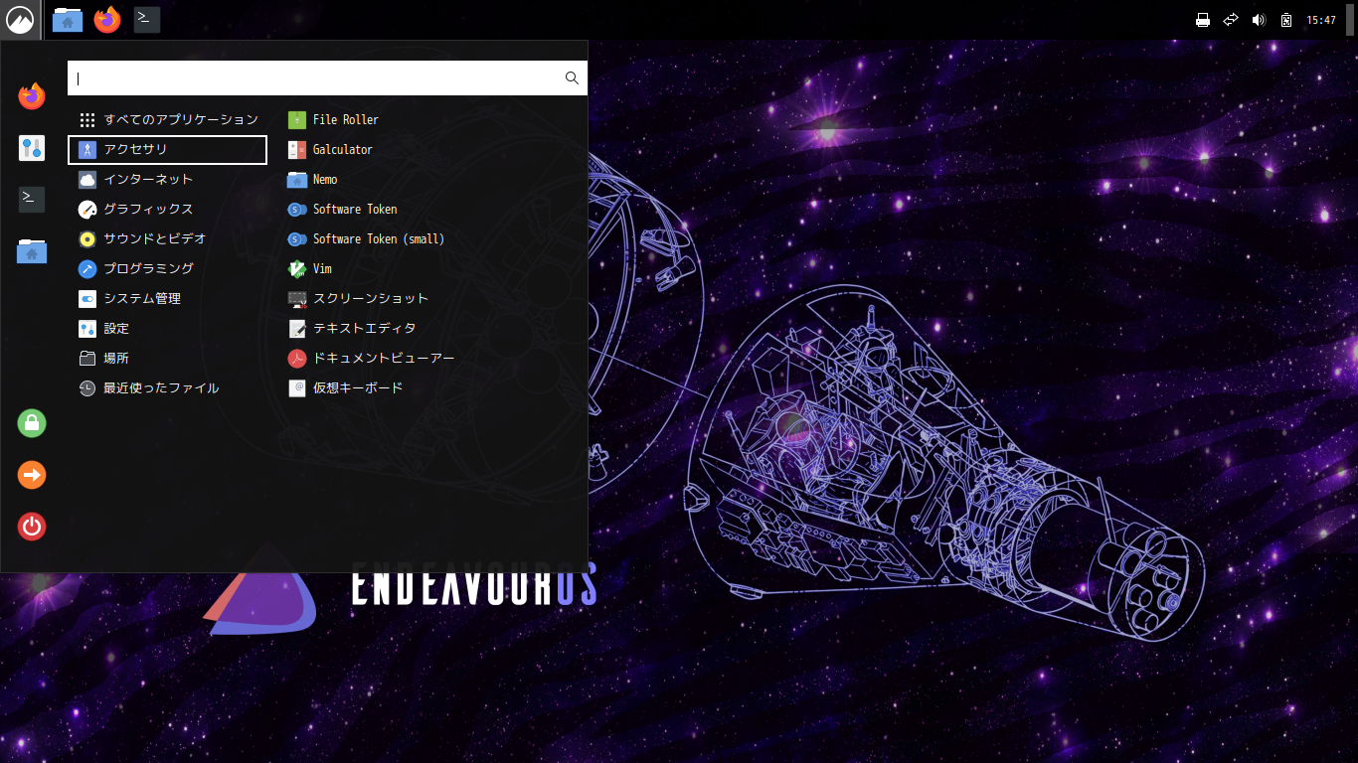Viewport: 1358px width, 763px height.
Task: Select the インターネット category
Action: [x=168, y=179]
